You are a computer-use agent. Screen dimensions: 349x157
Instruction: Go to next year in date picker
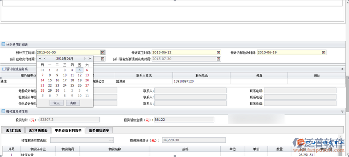point(89,59)
